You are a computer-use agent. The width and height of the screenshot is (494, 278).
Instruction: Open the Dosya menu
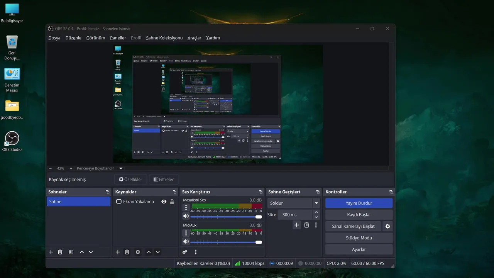click(54, 38)
